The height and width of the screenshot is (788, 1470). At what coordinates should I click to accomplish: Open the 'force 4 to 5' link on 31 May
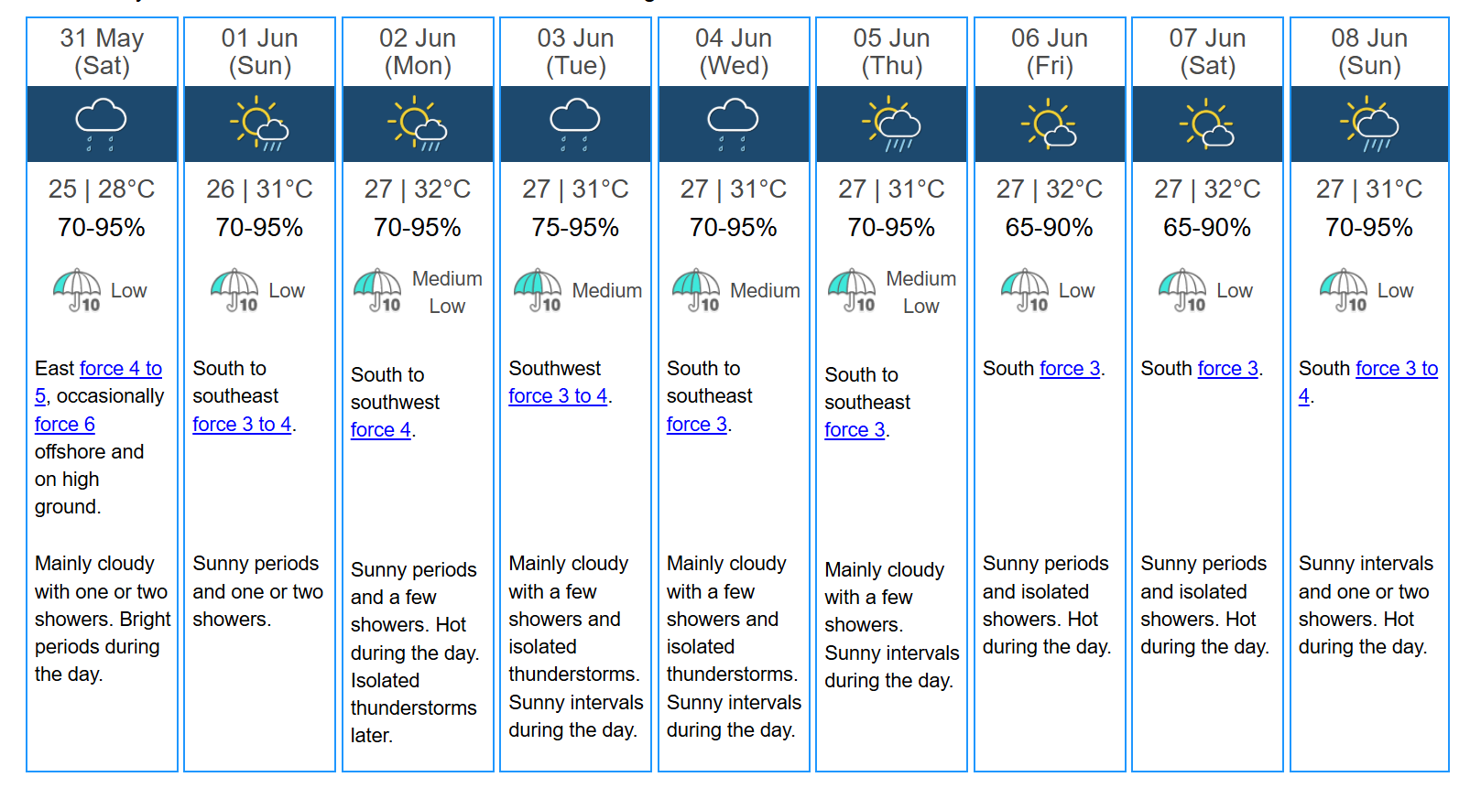tap(98, 382)
